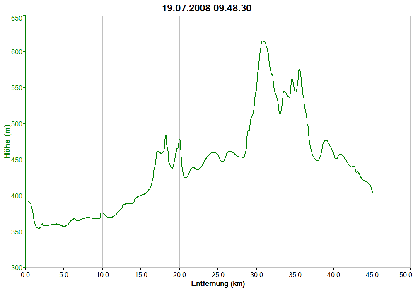The height and width of the screenshot is (290, 413).
Task: Click the 650 tick label on Höhe axis
Action: coord(16,18)
